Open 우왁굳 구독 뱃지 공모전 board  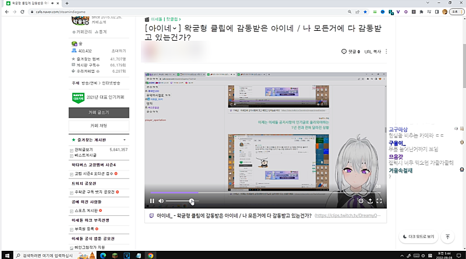[94, 192]
